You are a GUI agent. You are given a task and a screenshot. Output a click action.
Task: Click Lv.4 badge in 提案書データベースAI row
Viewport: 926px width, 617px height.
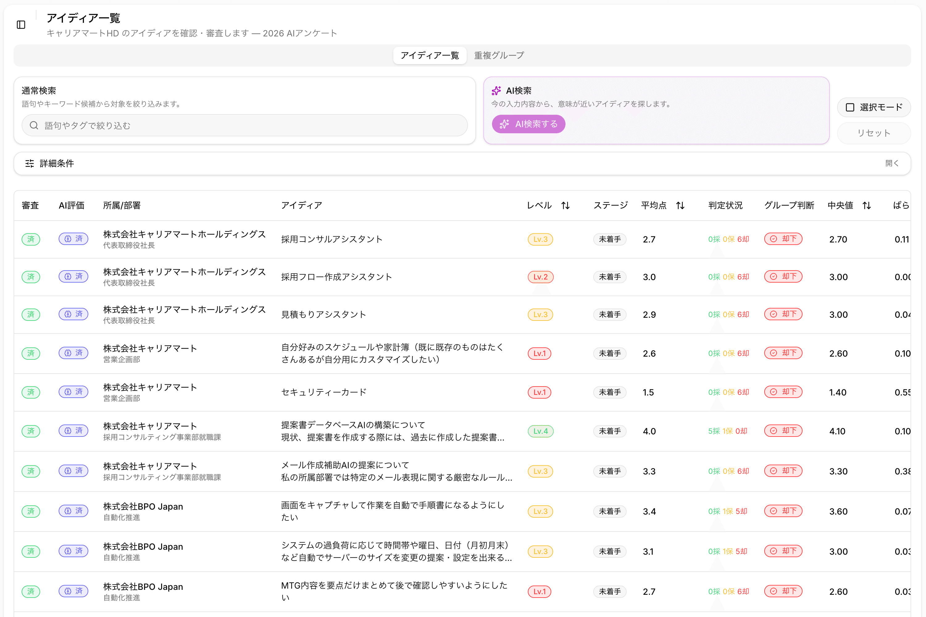[540, 431]
